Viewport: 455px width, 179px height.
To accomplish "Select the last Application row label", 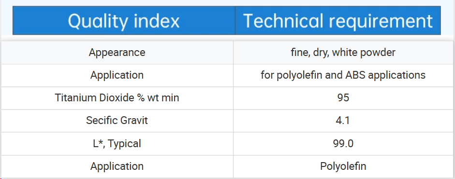I will (x=117, y=166).
